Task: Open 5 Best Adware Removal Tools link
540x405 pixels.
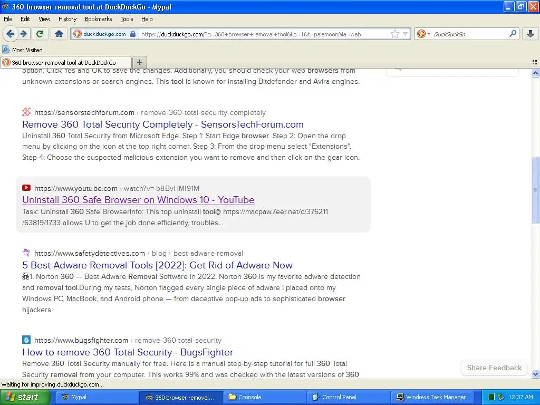Action: tap(157, 265)
